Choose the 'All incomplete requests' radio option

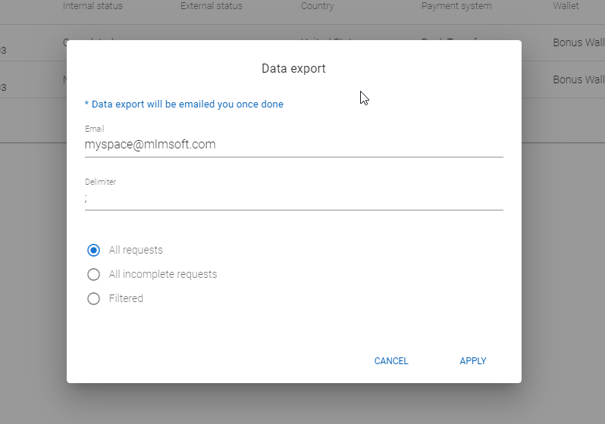pos(94,274)
